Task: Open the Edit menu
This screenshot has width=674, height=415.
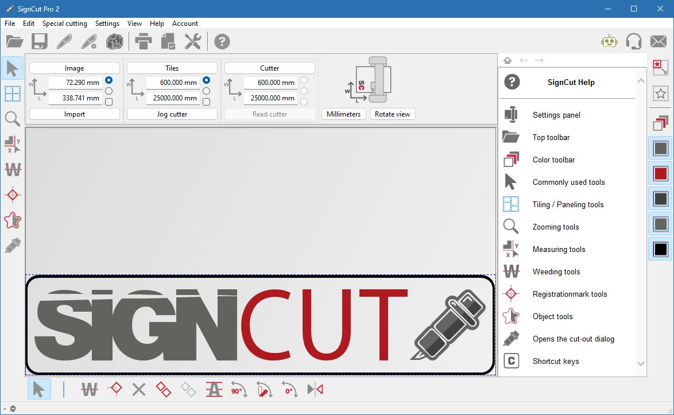Action: 28,23
